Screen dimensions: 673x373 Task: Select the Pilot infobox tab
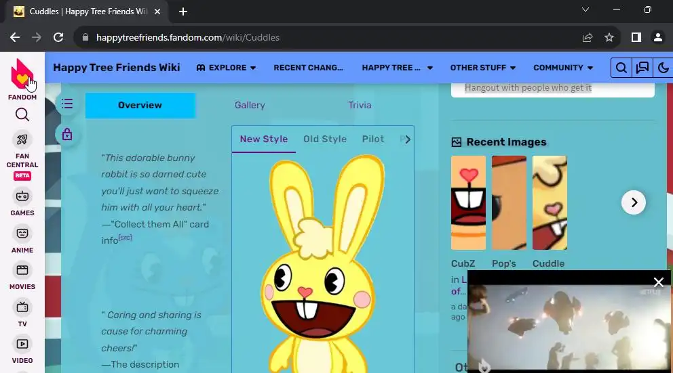pos(373,139)
